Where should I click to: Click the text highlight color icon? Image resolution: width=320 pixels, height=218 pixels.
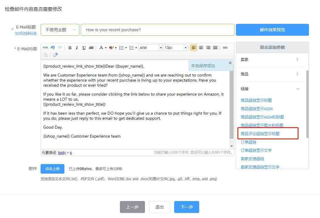(x=111, y=48)
